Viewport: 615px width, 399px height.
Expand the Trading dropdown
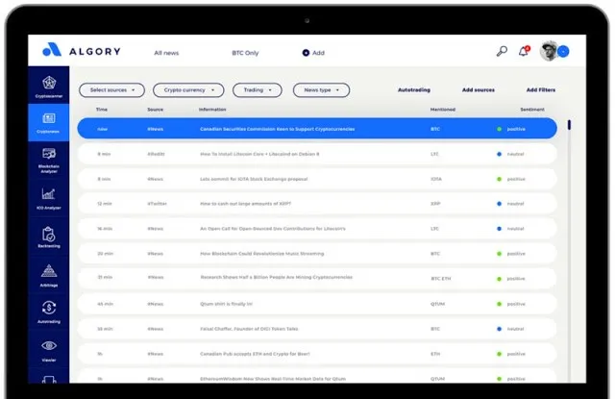coord(258,90)
